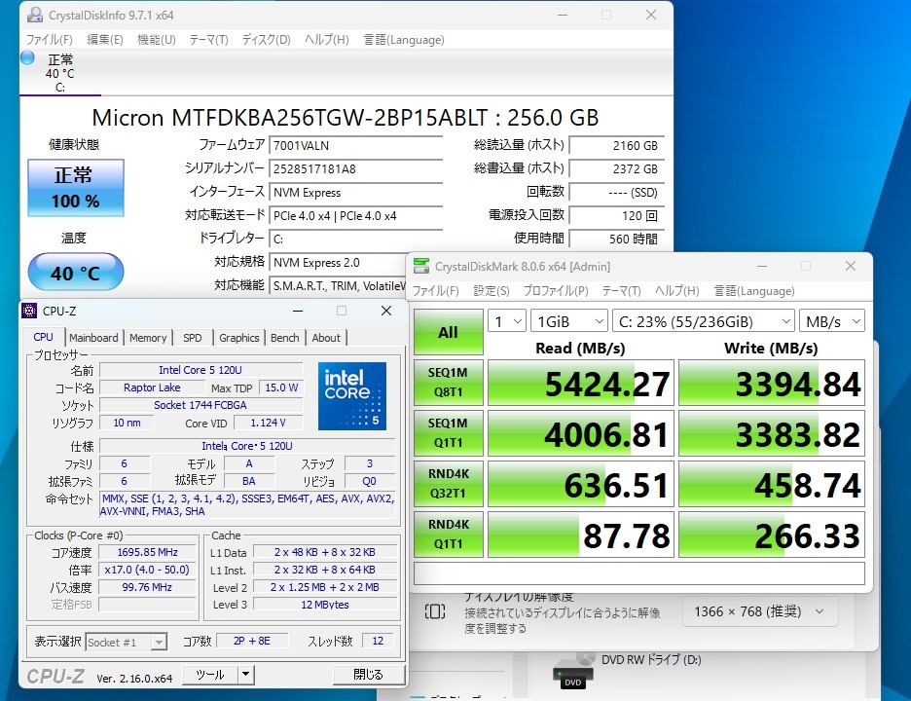Open ファイル(F) menu in CrystalDiskInfo
This screenshot has height=701, width=911.
50,40
